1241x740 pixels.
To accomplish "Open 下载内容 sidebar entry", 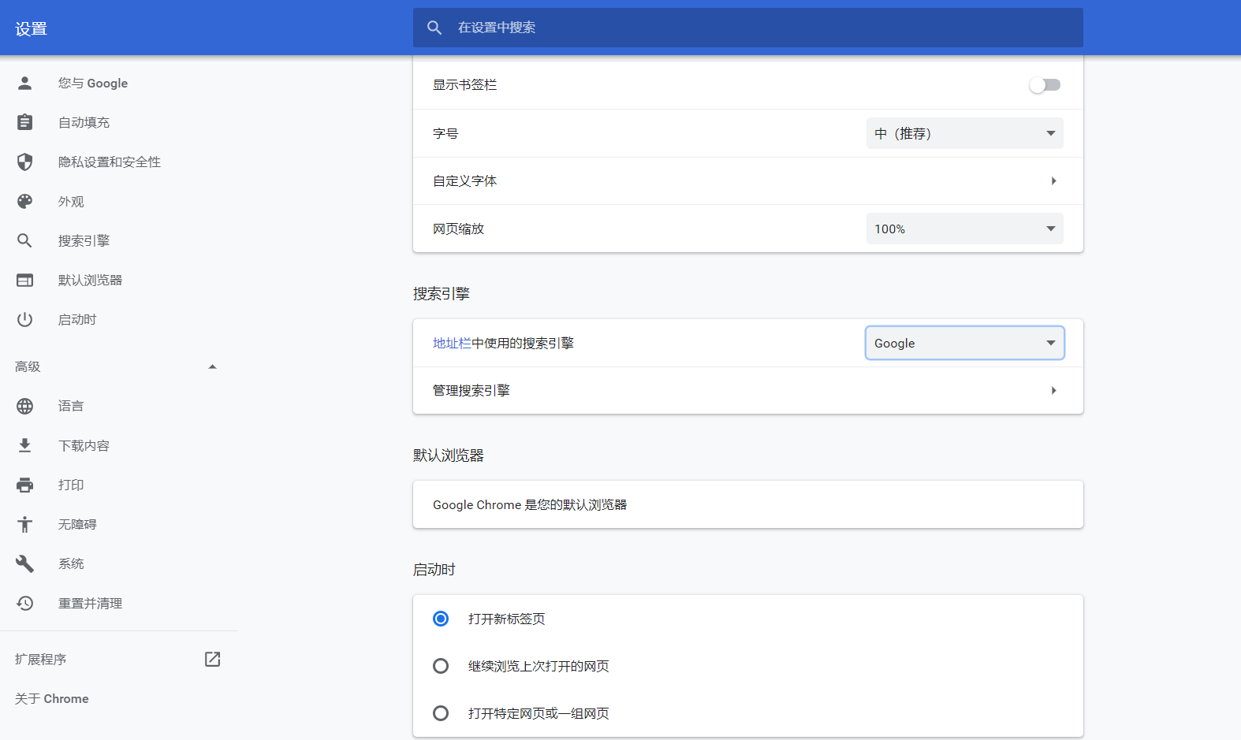I will pyautogui.click(x=84, y=446).
